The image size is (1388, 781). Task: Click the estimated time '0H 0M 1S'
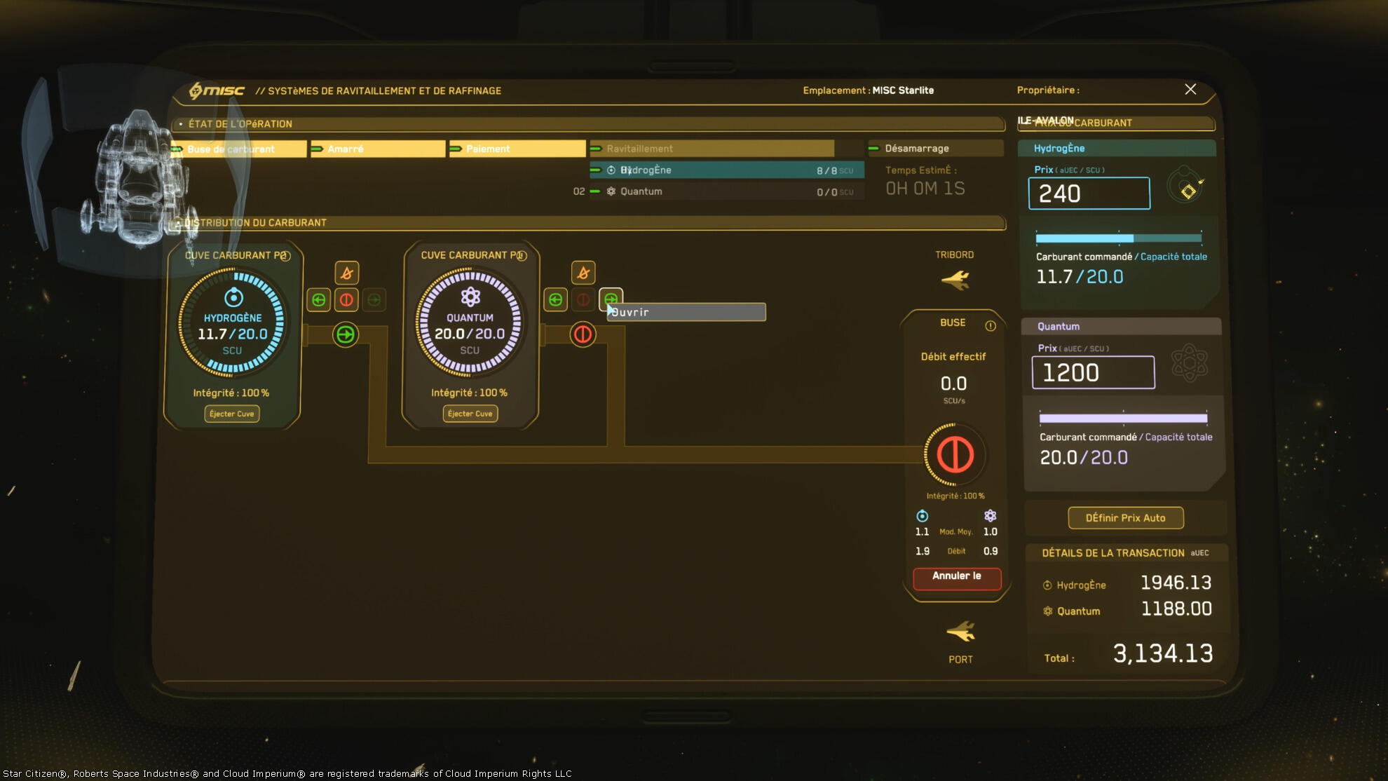coord(925,189)
